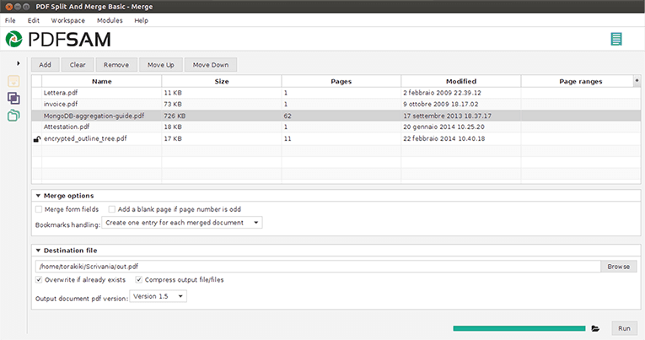Toggle Overwrite if already exists checkbox
Viewport: 645px width, 340px height.
coord(39,280)
